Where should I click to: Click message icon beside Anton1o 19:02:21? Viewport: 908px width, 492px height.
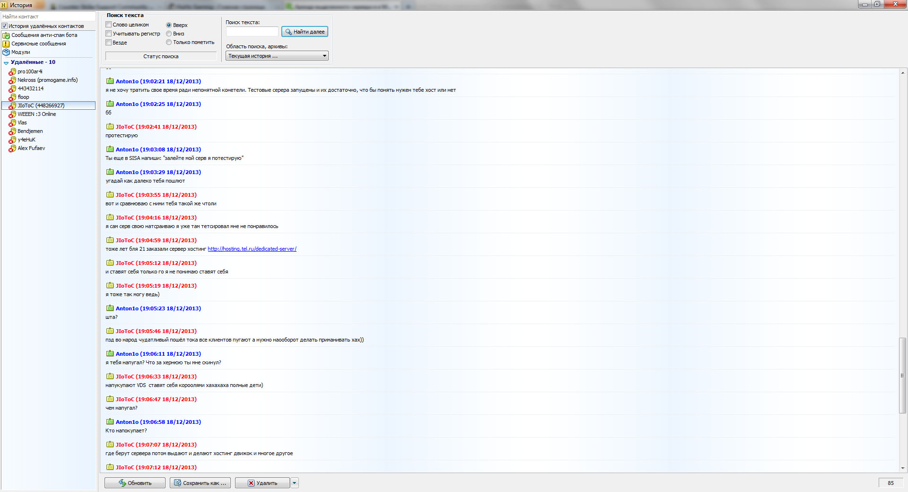click(110, 81)
